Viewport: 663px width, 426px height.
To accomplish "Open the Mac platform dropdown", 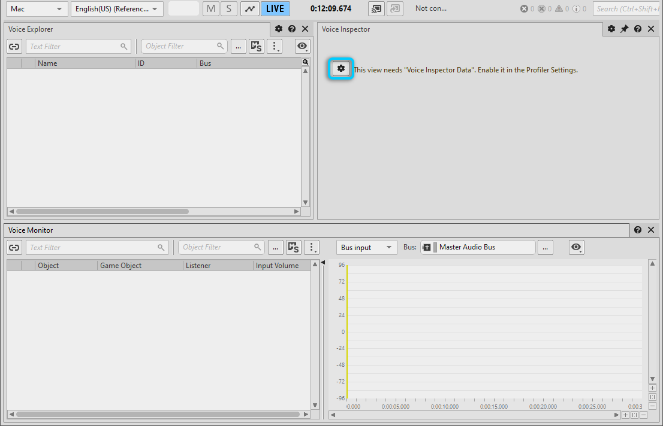I will point(37,9).
